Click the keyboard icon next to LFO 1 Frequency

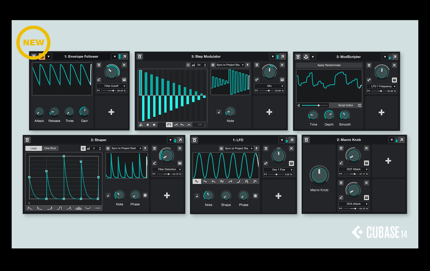394,80
